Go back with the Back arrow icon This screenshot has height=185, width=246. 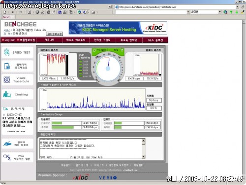13,12
